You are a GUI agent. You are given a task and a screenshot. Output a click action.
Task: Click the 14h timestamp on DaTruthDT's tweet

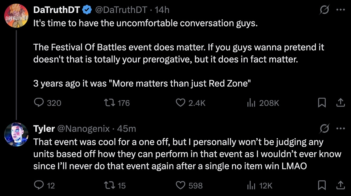coord(162,10)
